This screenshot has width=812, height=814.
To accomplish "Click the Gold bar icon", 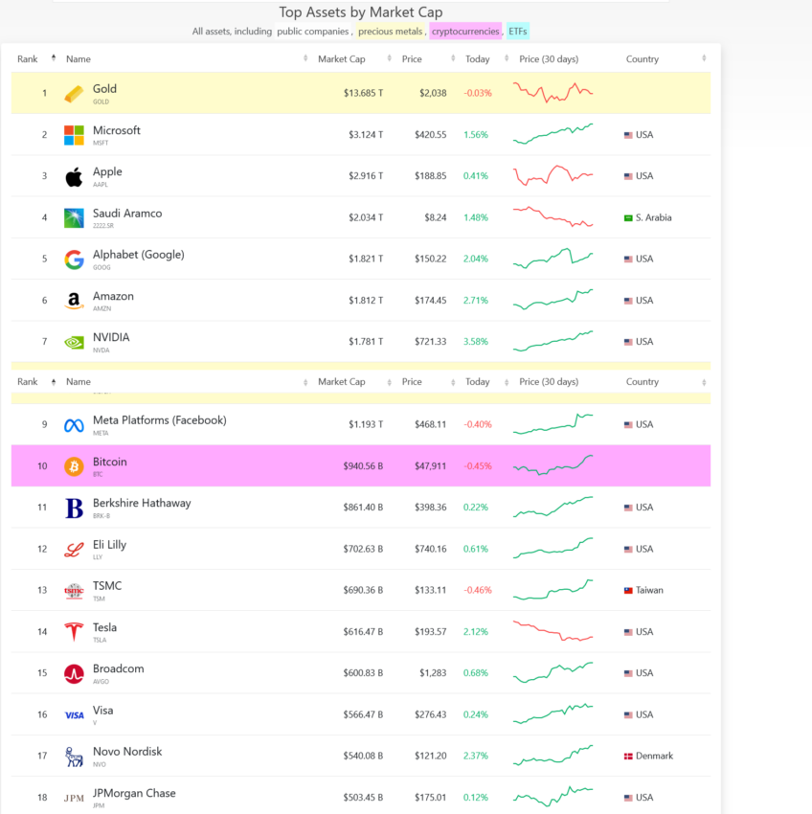I will (x=74, y=94).
